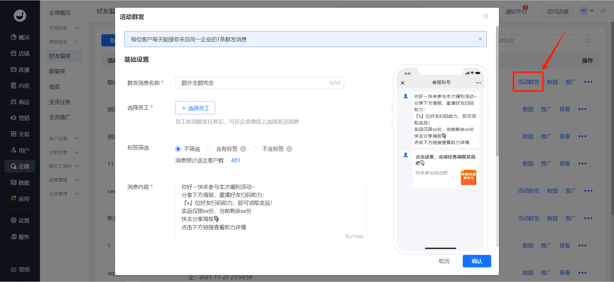Click the app logo in the sidebar

(x=20, y=15)
